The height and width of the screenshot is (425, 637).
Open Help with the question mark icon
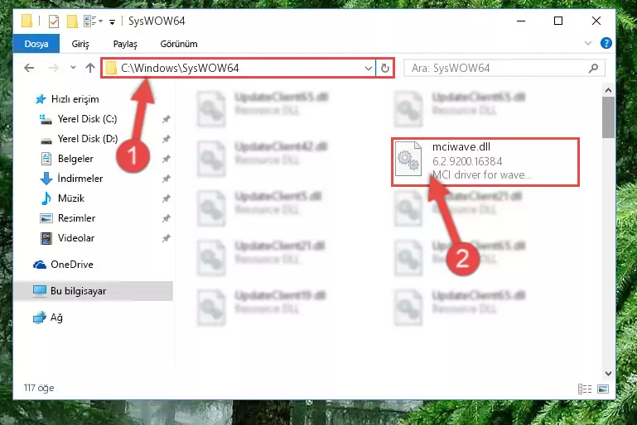(606, 43)
